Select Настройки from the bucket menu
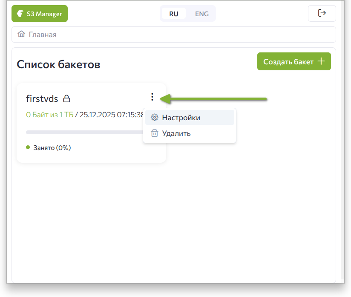The width and height of the screenshot is (351, 297). (x=181, y=118)
